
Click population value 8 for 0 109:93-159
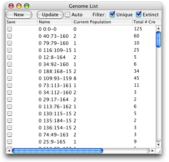tap(75, 79)
